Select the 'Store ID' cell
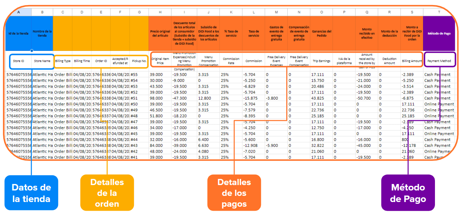The image size is (466, 215). [x=18, y=61]
